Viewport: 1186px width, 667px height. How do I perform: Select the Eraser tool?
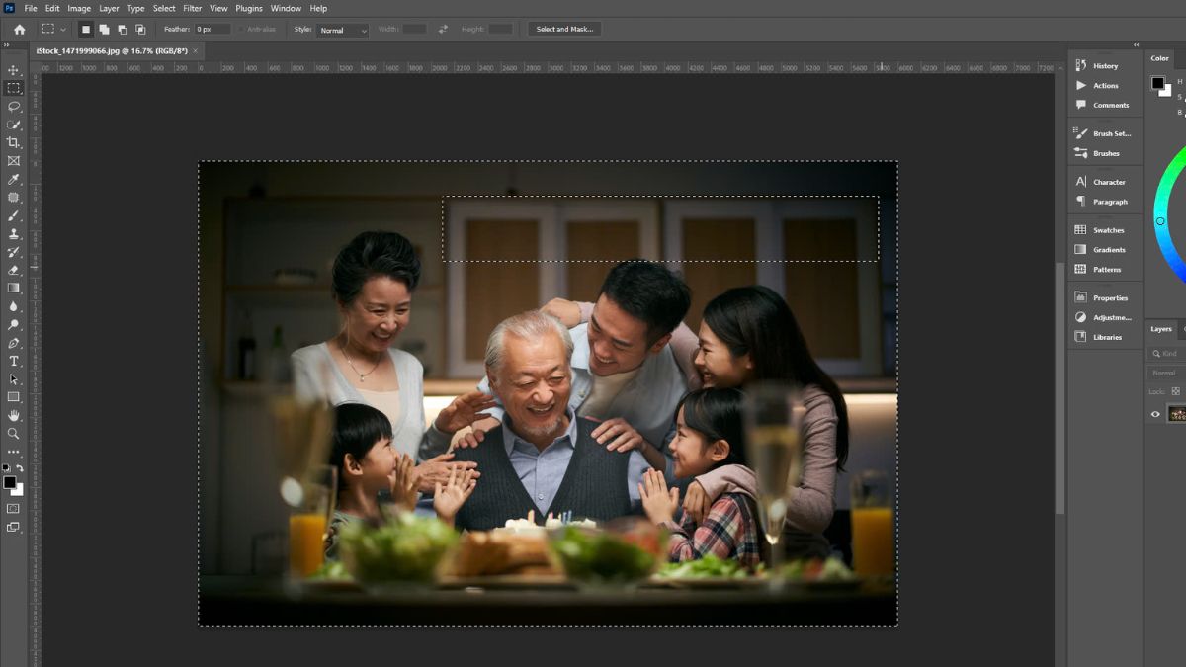[x=13, y=270]
